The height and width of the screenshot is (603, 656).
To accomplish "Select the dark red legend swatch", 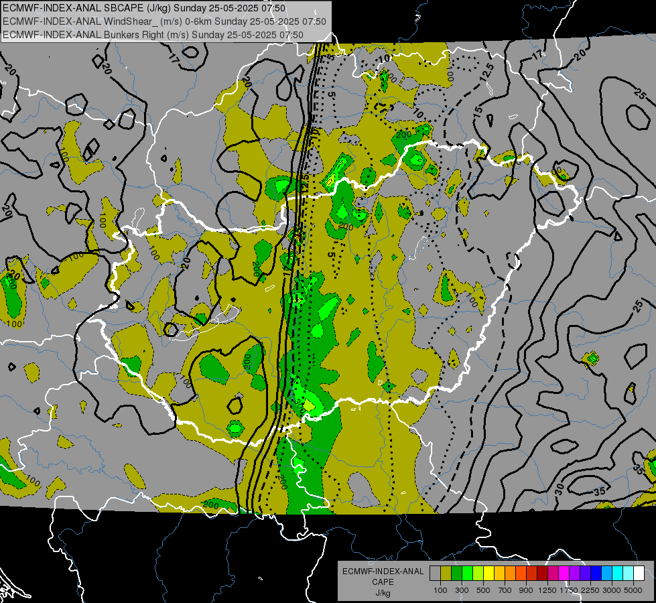I will click(542, 574).
